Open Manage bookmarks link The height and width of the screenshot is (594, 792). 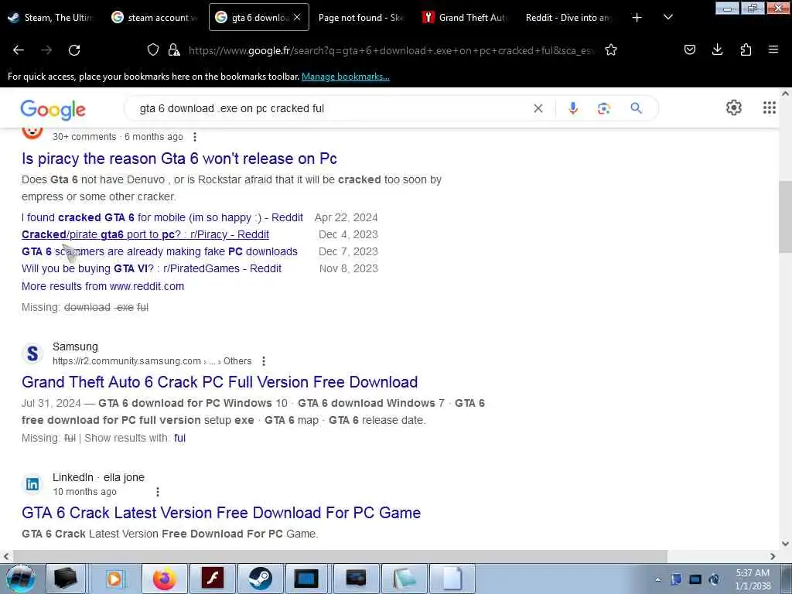346,77
